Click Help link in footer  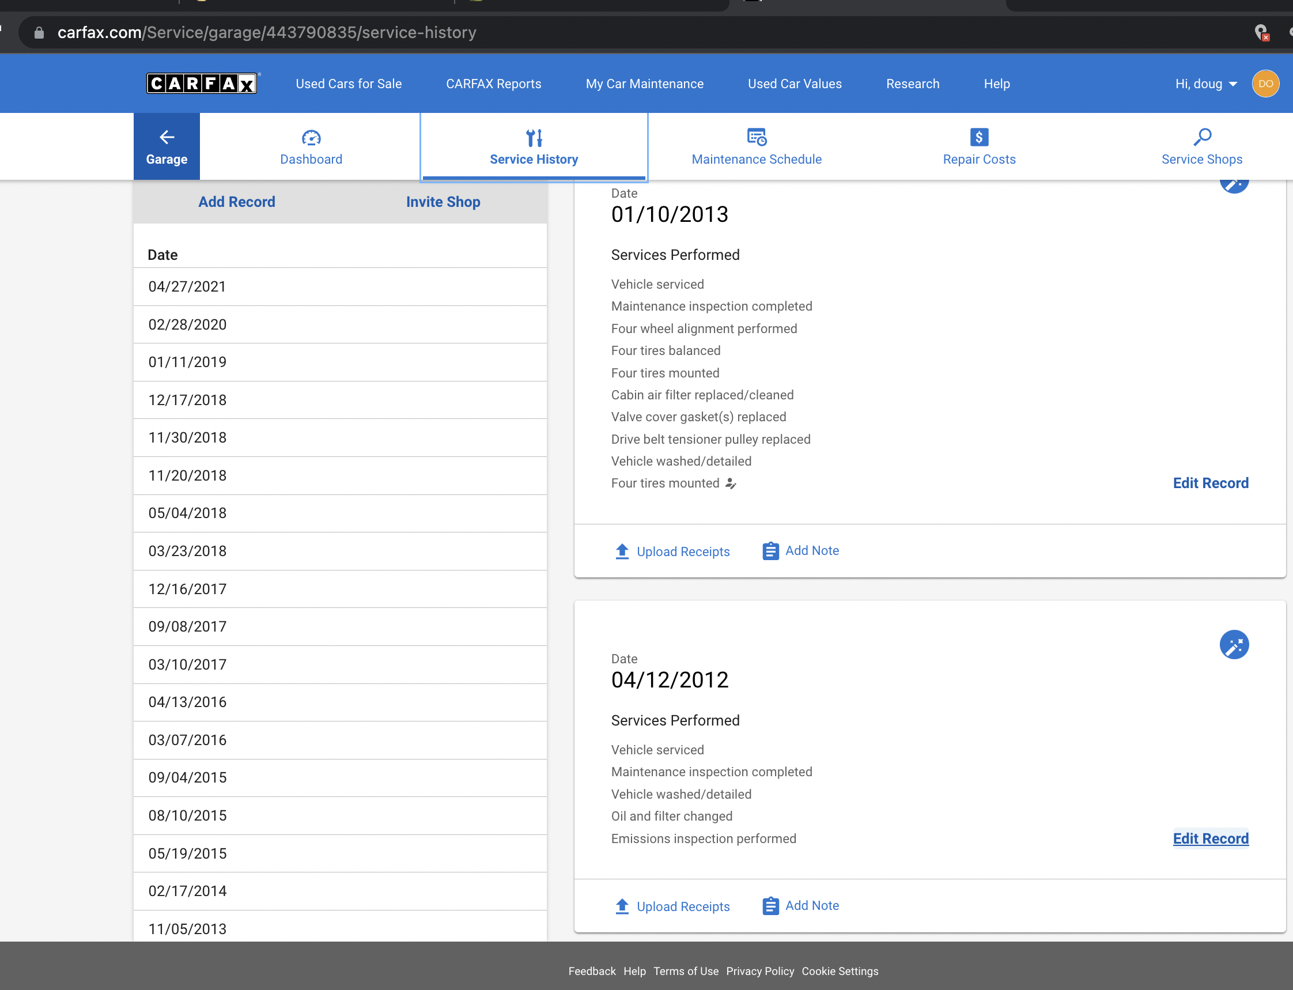click(634, 971)
